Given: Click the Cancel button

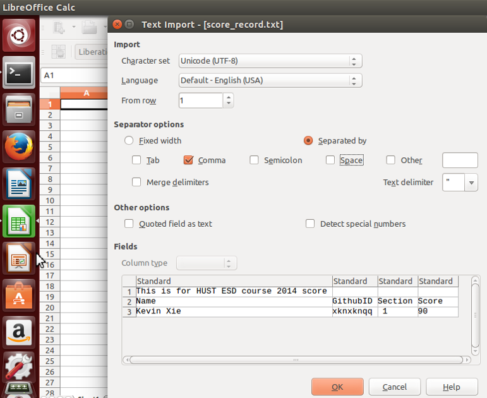Looking at the screenshot, I should coord(394,387).
